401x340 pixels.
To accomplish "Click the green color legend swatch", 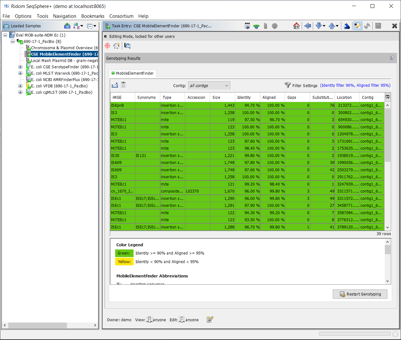I will pos(124,253).
